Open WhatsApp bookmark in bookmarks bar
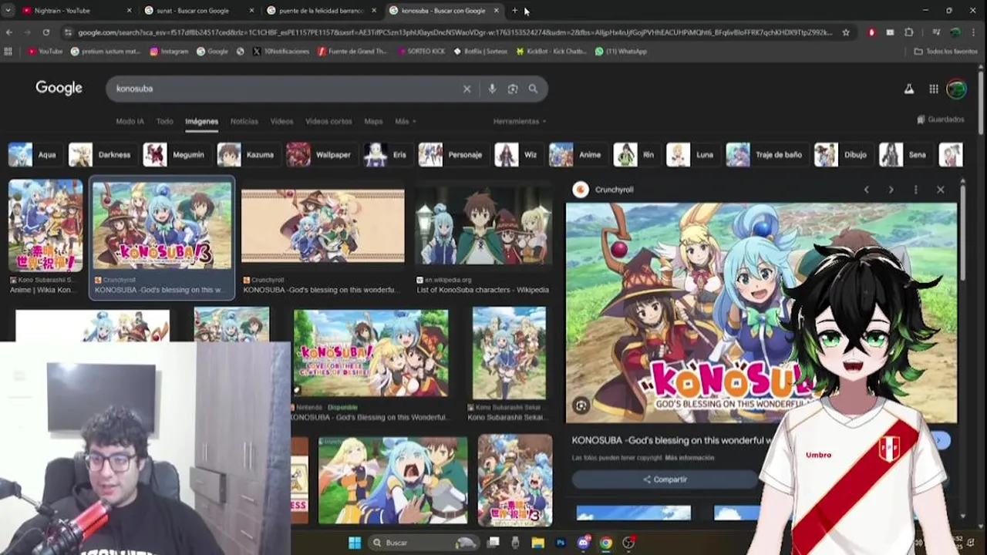 coord(621,52)
